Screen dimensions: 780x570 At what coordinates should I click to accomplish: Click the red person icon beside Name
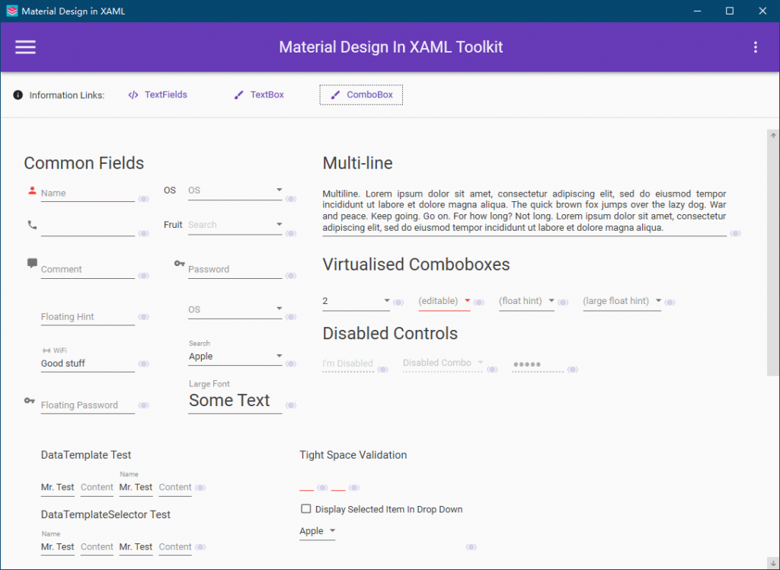coord(31,189)
